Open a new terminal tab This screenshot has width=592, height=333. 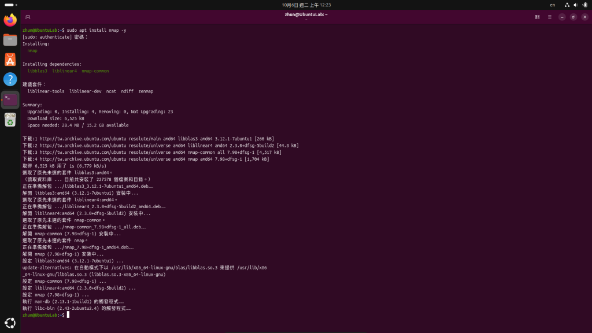(28, 17)
